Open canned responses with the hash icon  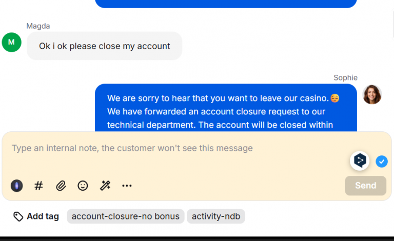point(38,186)
